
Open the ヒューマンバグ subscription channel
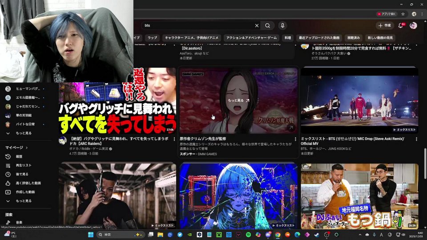coord(25,89)
